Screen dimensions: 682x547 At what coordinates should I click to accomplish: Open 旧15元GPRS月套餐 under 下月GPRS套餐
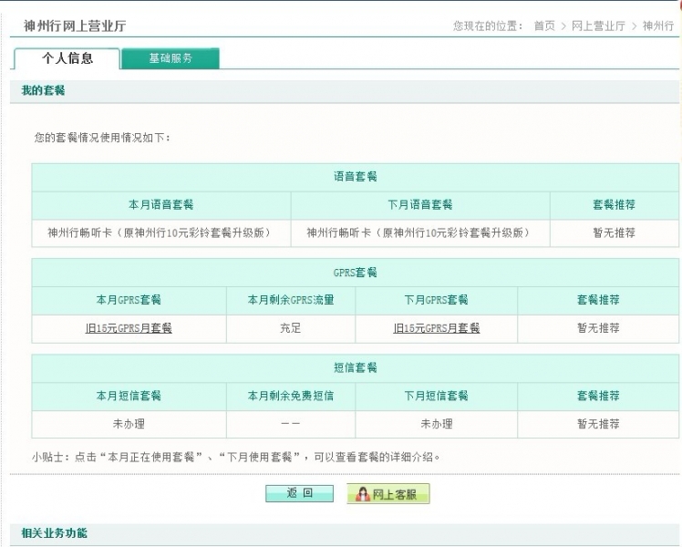tap(436, 328)
